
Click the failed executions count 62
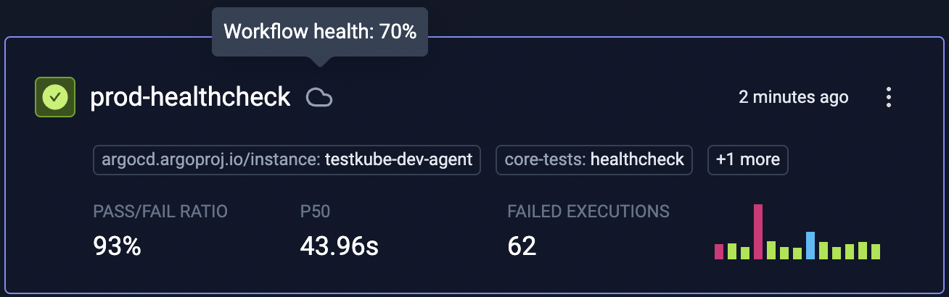tap(522, 247)
